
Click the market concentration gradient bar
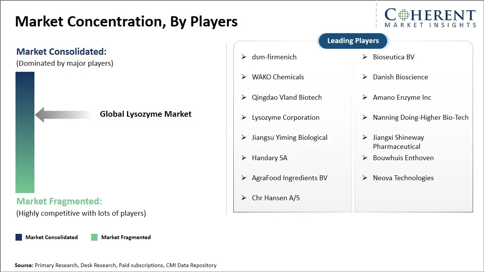tap(25, 132)
